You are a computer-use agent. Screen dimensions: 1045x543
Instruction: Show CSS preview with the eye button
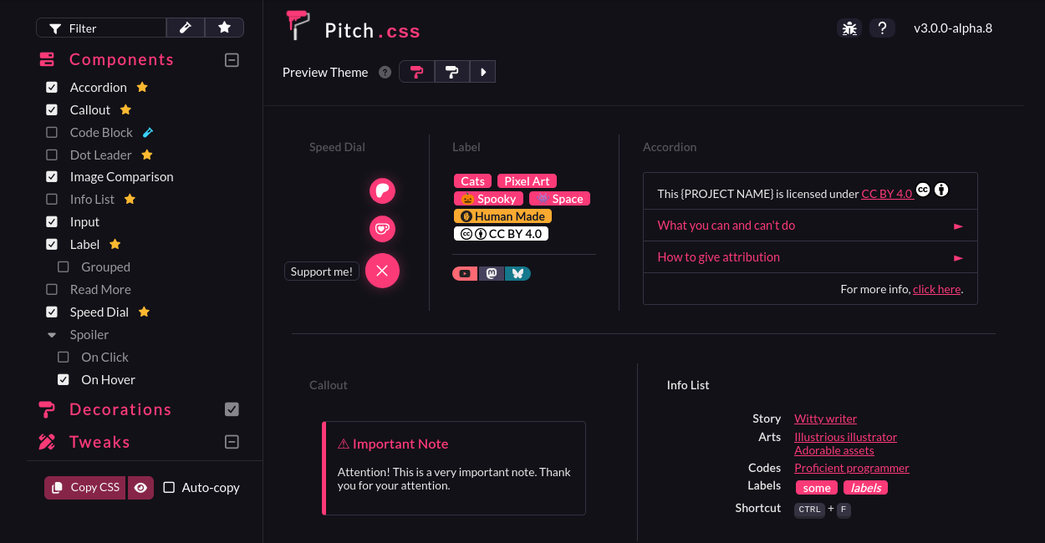pyautogui.click(x=140, y=487)
